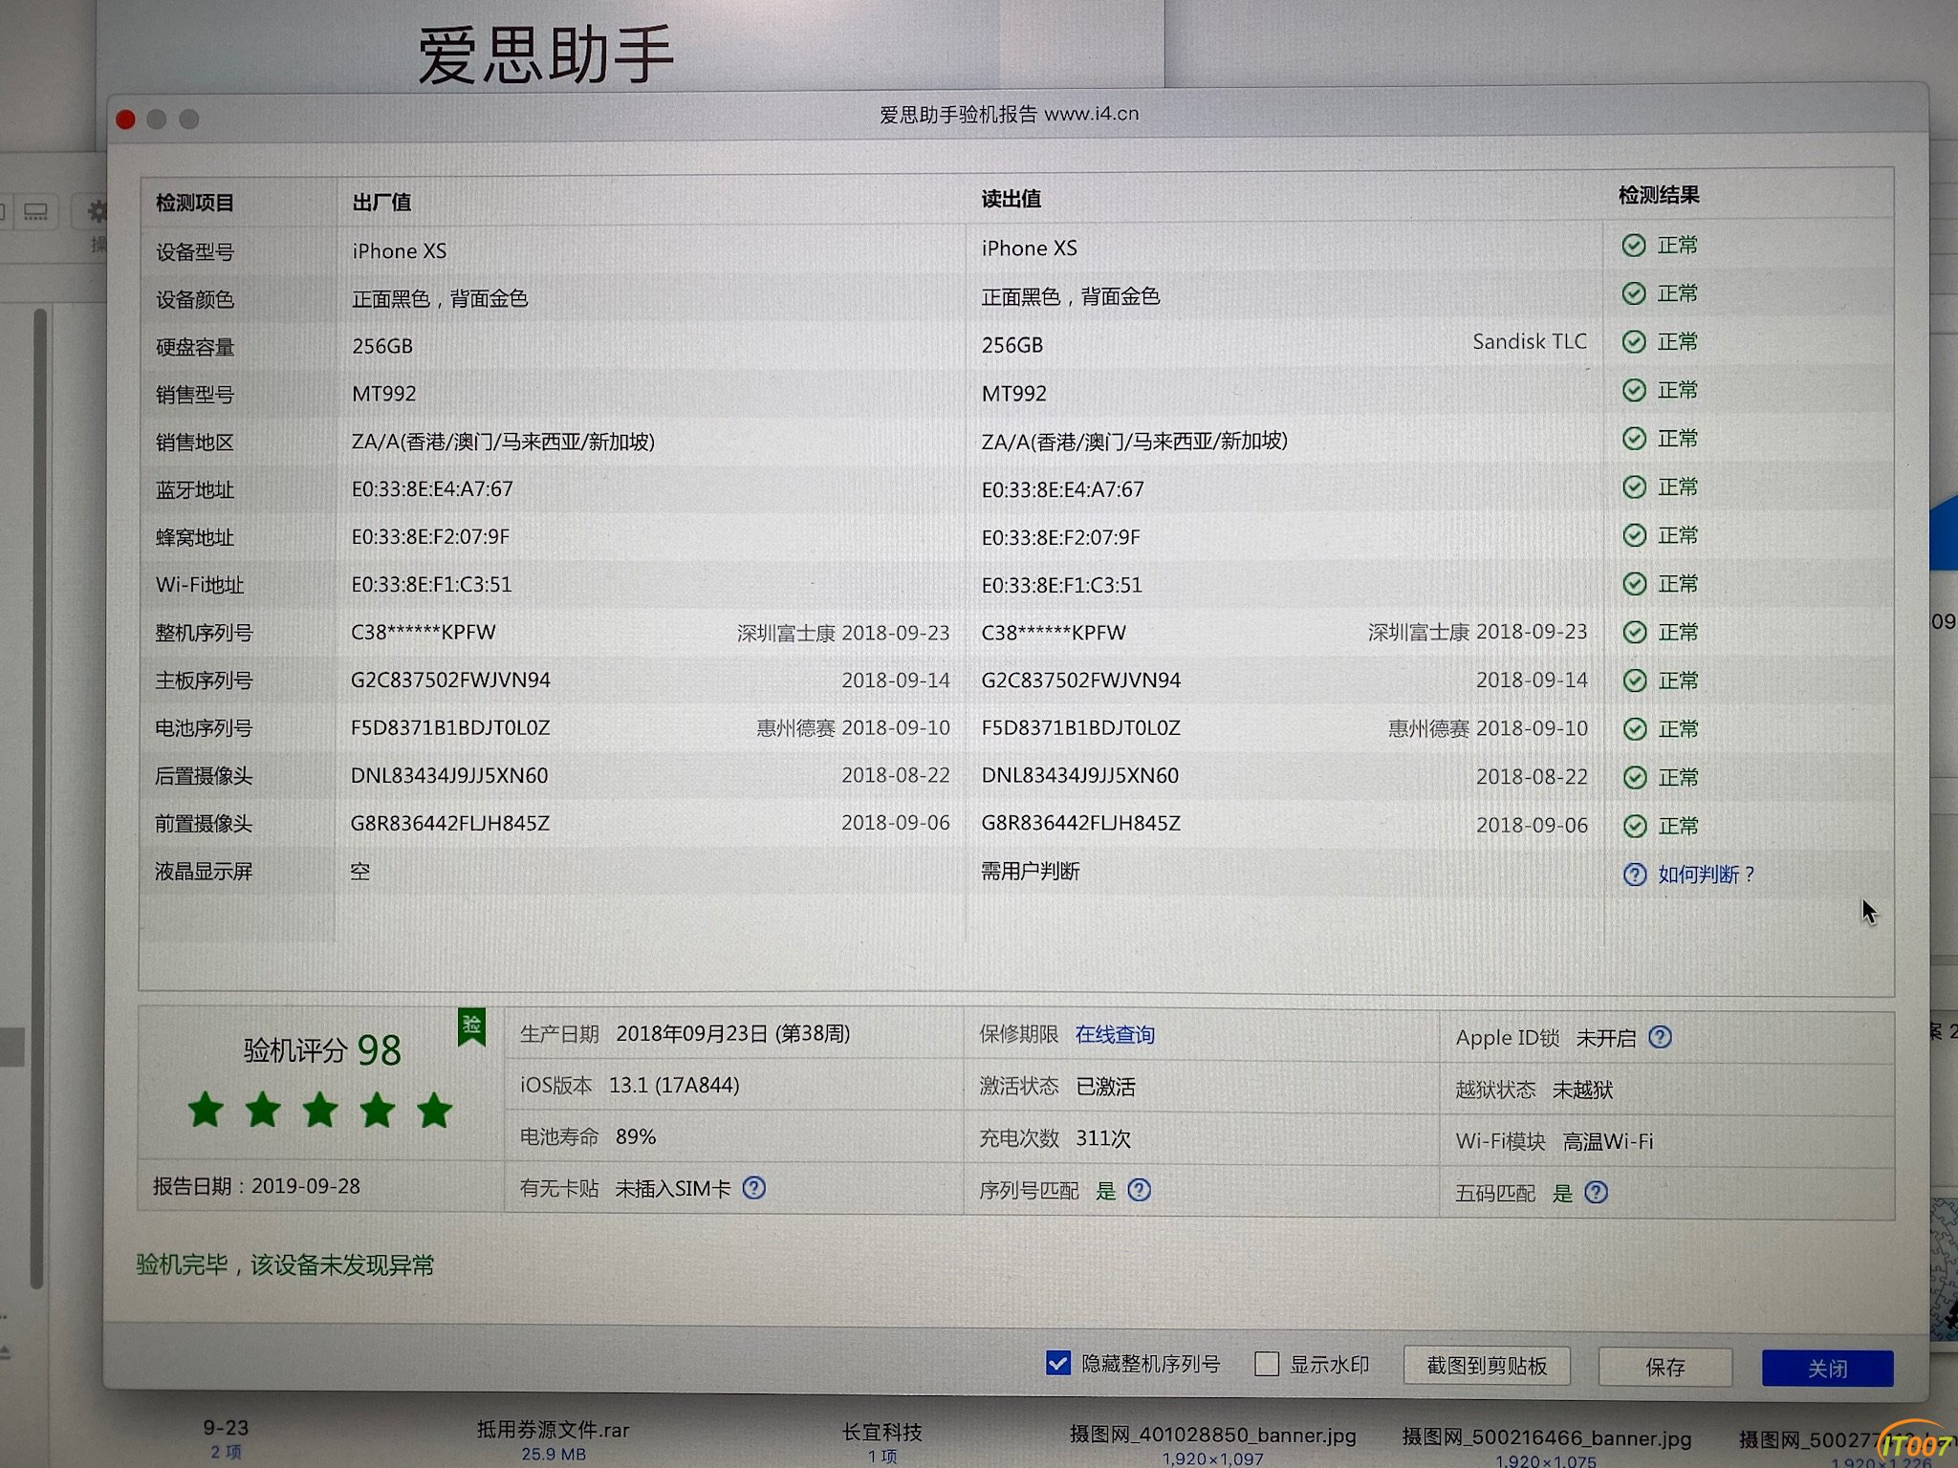Viewport: 1958px width, 1468px height.
Task: Close the report with the red window button
Action: [x=125, y=119]
